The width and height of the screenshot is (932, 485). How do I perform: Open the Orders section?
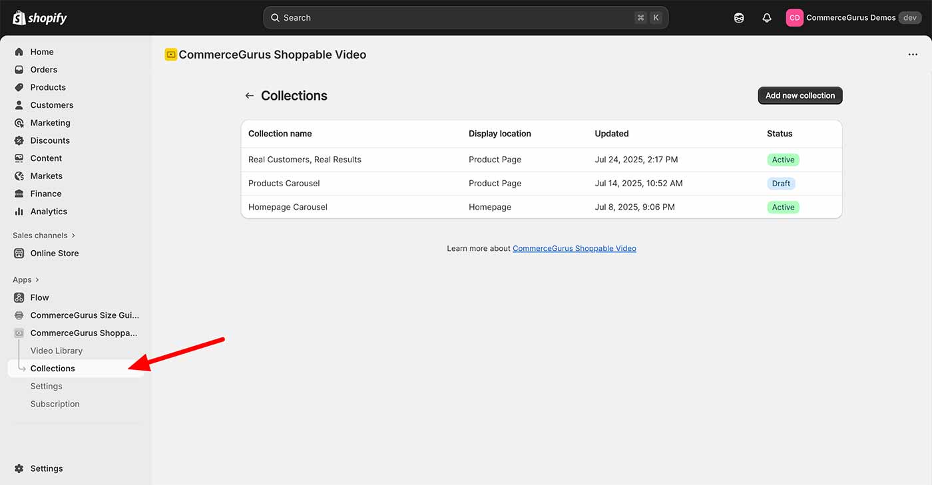(x=43, y=69)
